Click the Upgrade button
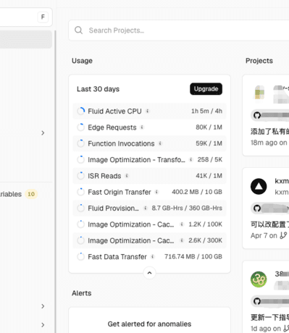This screenshot has height=333, width=289. coord(206,89)
